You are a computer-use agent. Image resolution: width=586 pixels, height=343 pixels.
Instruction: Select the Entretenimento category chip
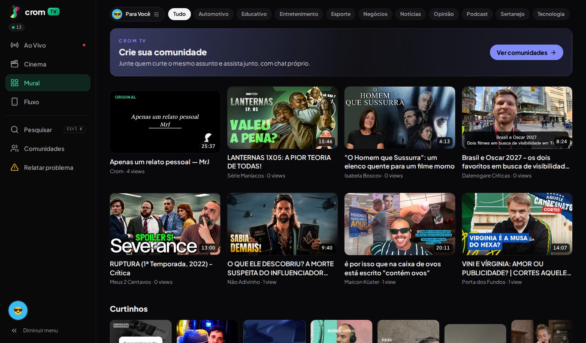point(299,14)
